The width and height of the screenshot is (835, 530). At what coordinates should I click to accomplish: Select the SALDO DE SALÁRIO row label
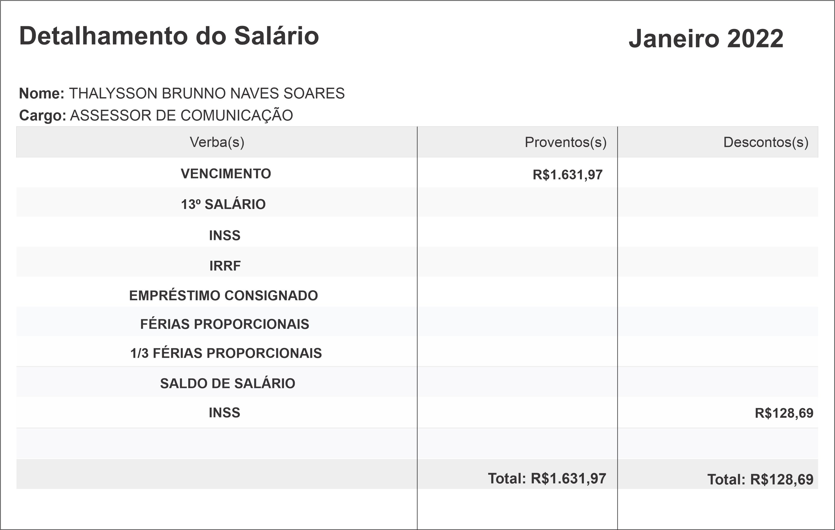(x=228, y=384)
